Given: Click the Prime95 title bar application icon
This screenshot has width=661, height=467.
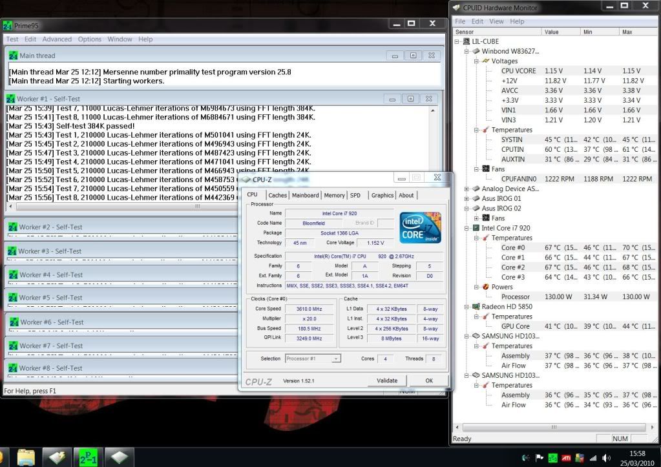Looking at the screenshot, I should [x=8, y=26].
